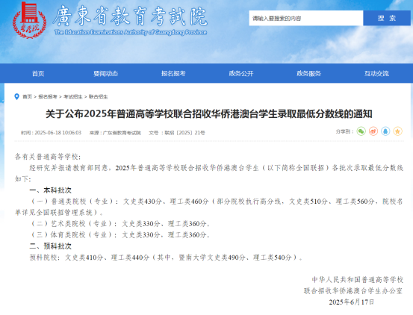Click signature date 2025年6月17日
The width and height of the screenshot is (413, 315).
[351, 302]
